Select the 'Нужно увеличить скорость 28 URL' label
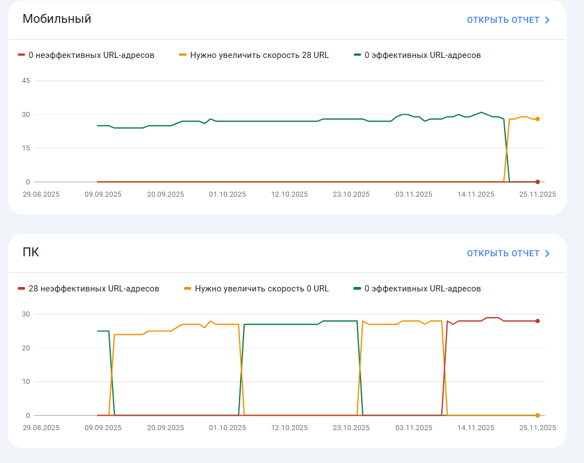Image resolution: width=584 pixels, height=463 pixels. [x=260, y=55]
